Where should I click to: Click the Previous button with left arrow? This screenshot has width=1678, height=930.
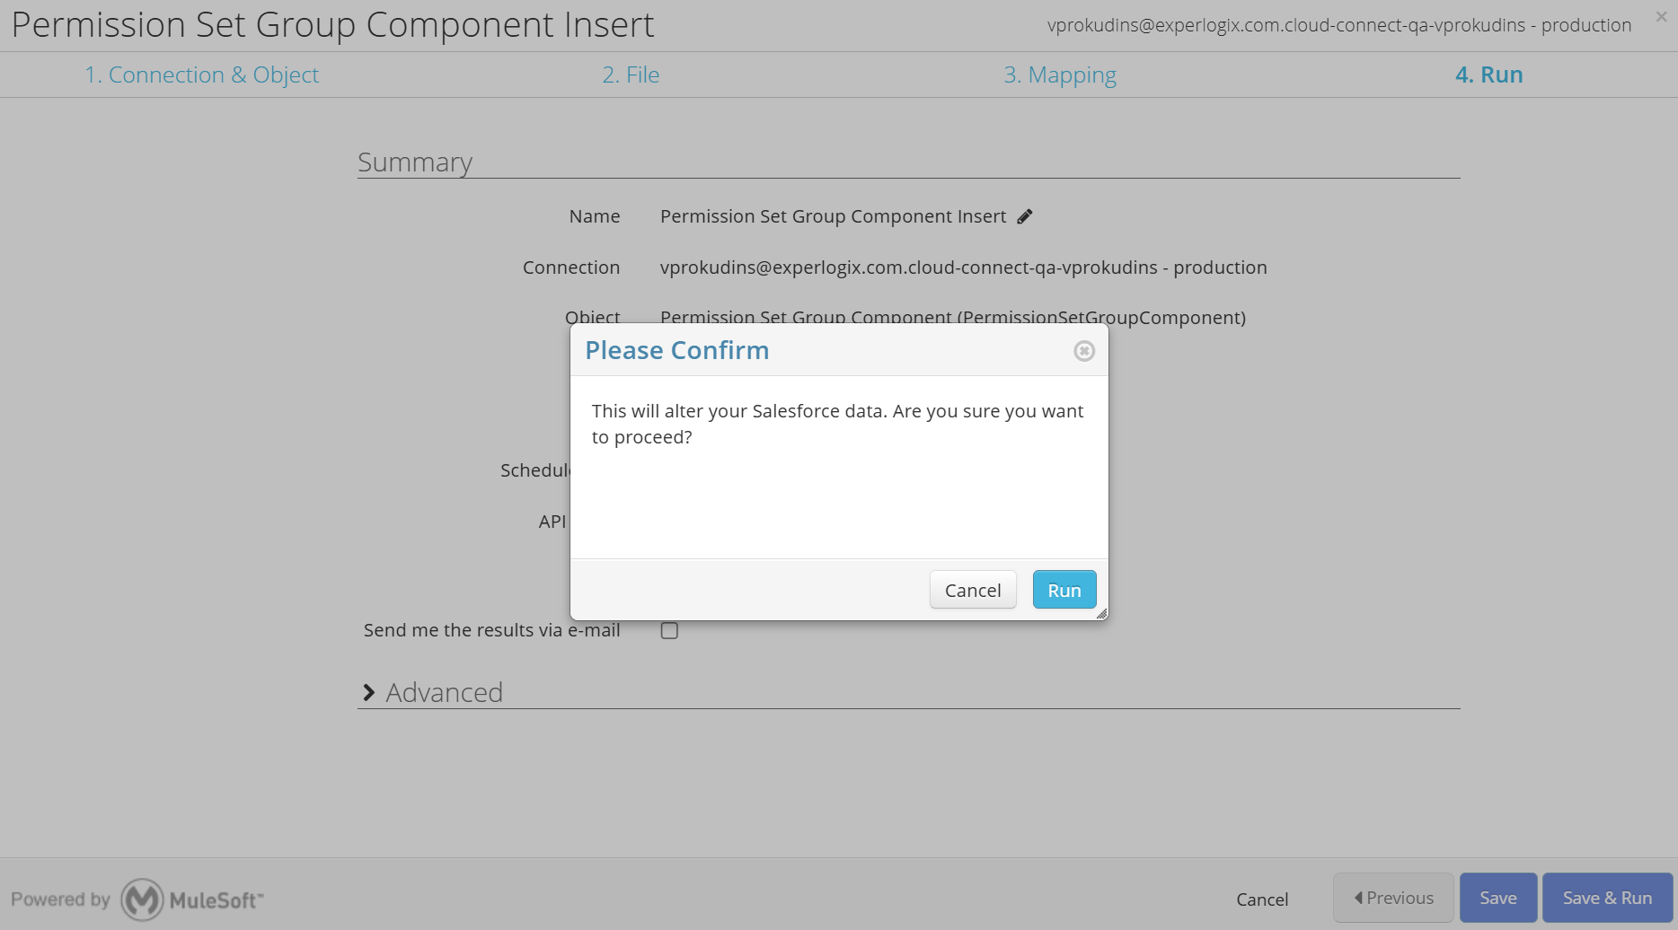1393,898
